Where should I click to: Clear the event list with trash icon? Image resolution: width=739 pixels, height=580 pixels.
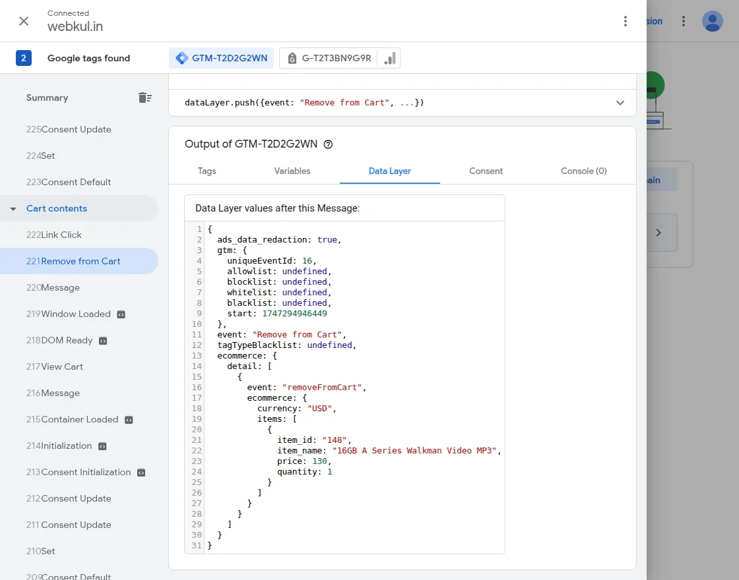click(145, 98)
